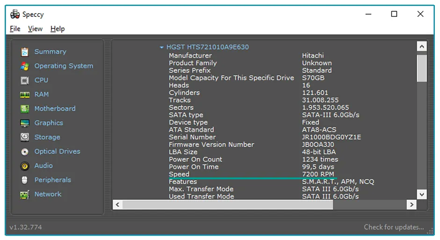Click the Audio speaker icon
This screenshot has height=240, width=440.
[25, 166]
